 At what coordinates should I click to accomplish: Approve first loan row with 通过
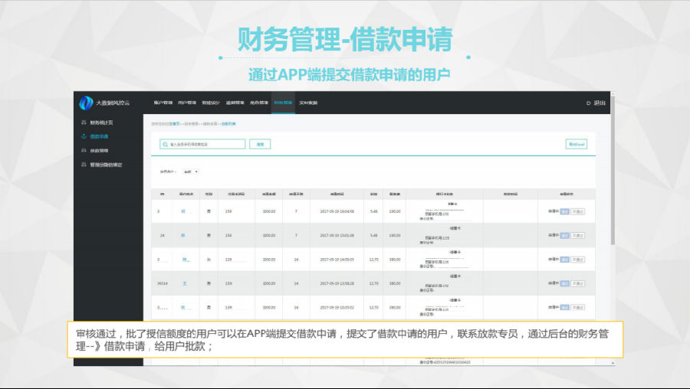coord(564,211)
